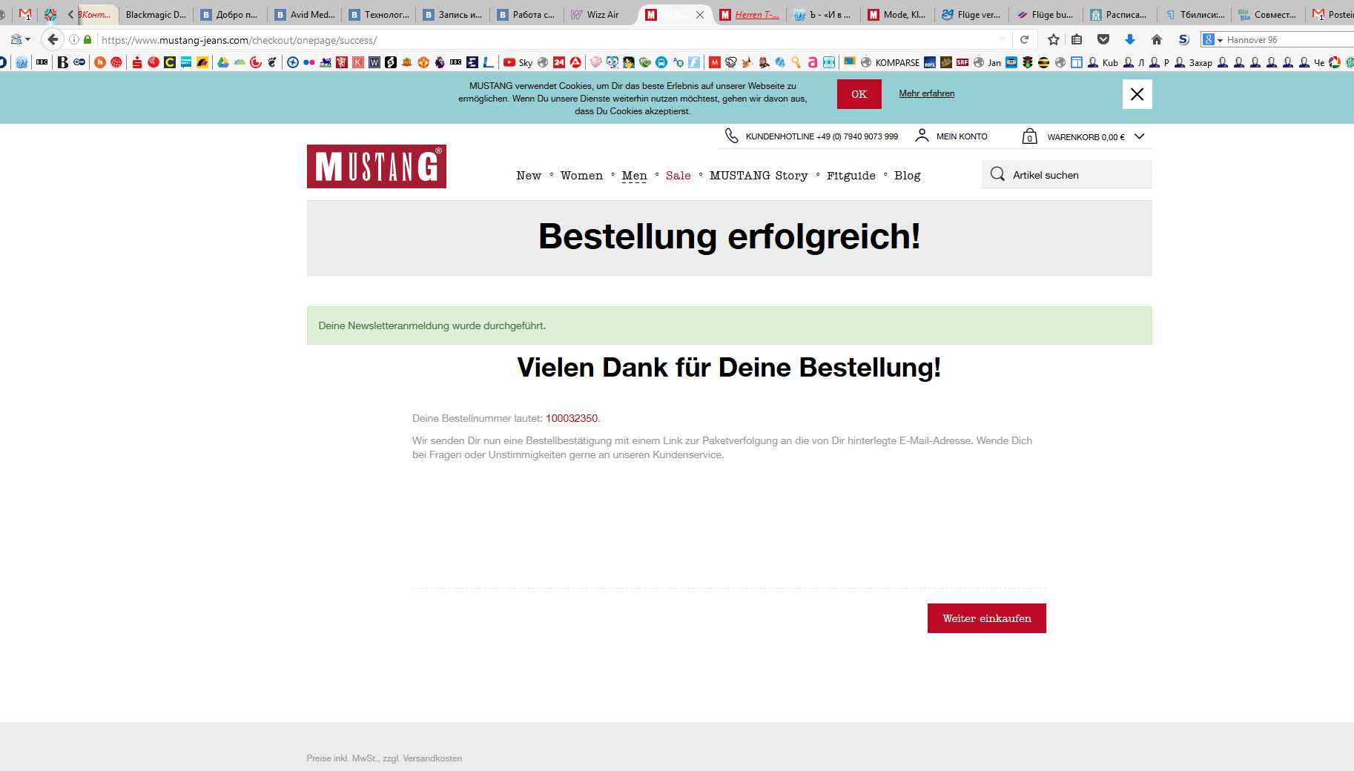Open the Beeline striped ball bookmark icon
The height and width of the screenshot is (771, 1354).
1043,62
